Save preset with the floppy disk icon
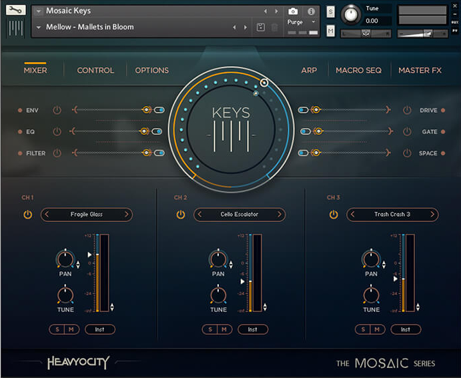This screenshot has width=461, height=378. [260, 27]
